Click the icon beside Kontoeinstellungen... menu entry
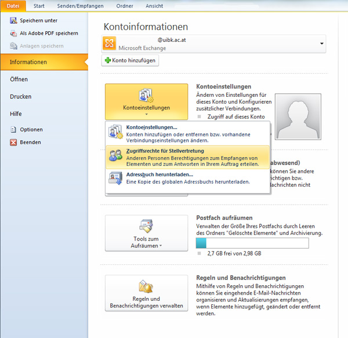Image resolution: width=348 pixels, height=338 pixels. [115, 132]
